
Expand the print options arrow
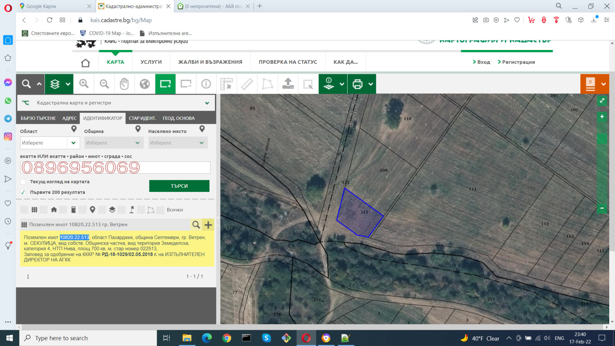(x=371, y=84)
